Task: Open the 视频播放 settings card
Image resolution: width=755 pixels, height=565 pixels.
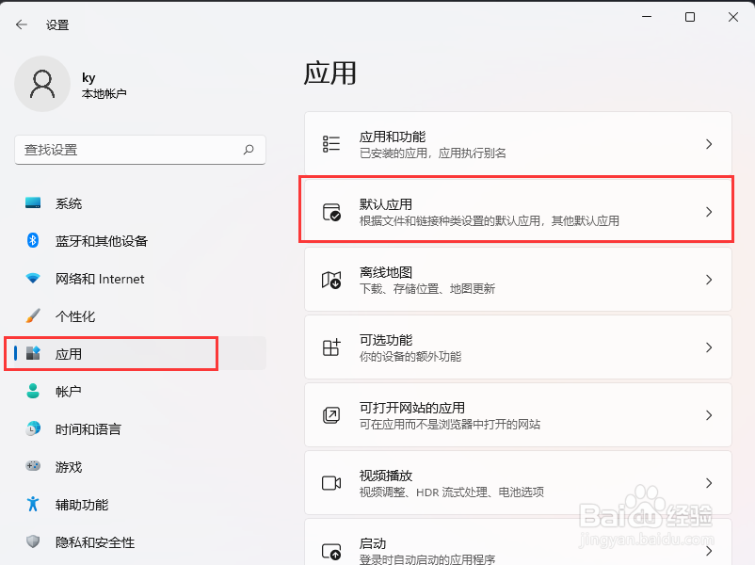Action: click(x=518, y=483)
